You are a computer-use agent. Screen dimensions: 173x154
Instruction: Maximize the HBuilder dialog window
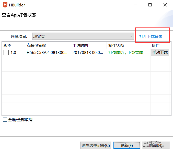point(150,5)
